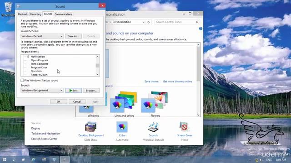Switch to the Recording tab
The height and width of the screenshot is (163, 291).
point(35,14)
